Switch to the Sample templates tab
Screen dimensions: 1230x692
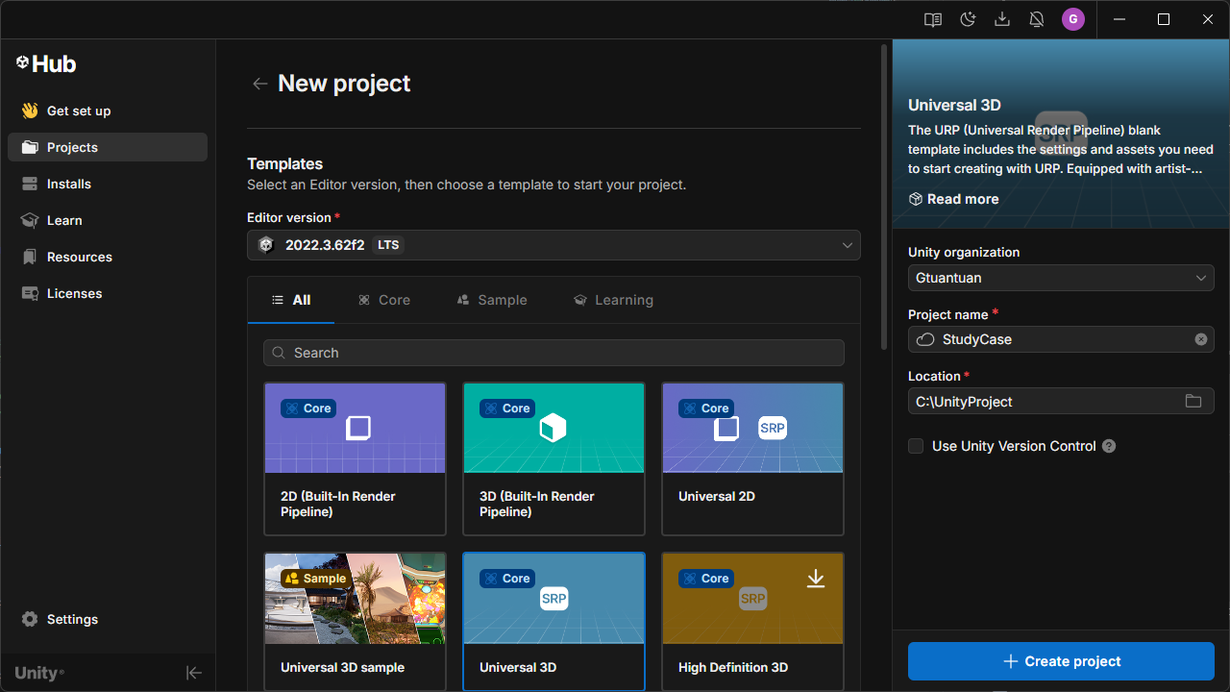(492, 300)
